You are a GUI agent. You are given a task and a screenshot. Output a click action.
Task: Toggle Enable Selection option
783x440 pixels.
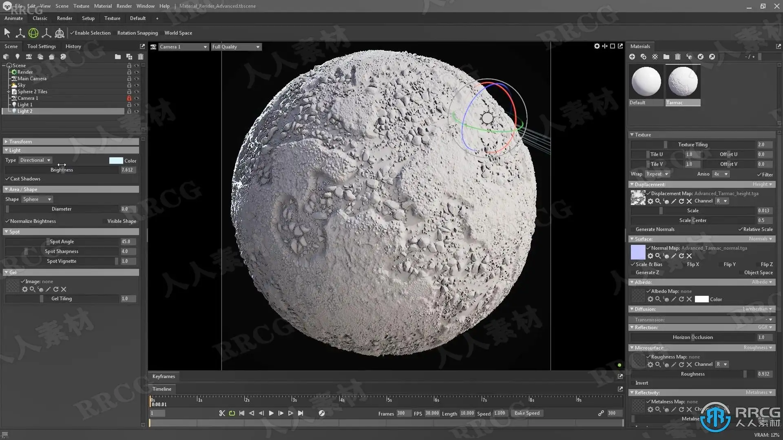90,33
